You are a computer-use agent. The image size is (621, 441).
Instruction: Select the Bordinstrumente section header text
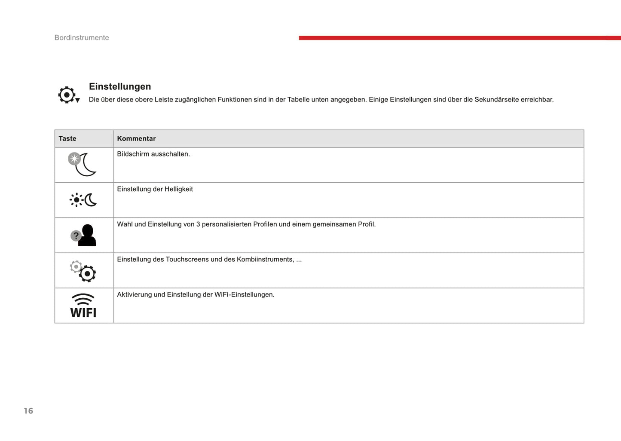82,38
